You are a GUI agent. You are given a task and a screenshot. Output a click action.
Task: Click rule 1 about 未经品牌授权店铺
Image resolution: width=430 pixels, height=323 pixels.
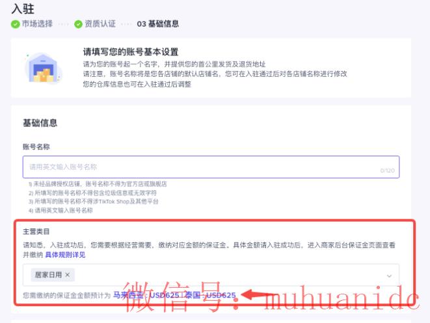tap(98, 184)
